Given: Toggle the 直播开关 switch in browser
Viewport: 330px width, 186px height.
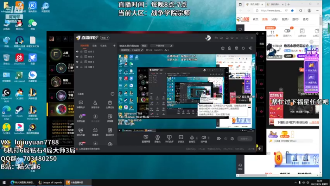Looking at the screenshot, I should pyautogui.click(x=287, y=31).
